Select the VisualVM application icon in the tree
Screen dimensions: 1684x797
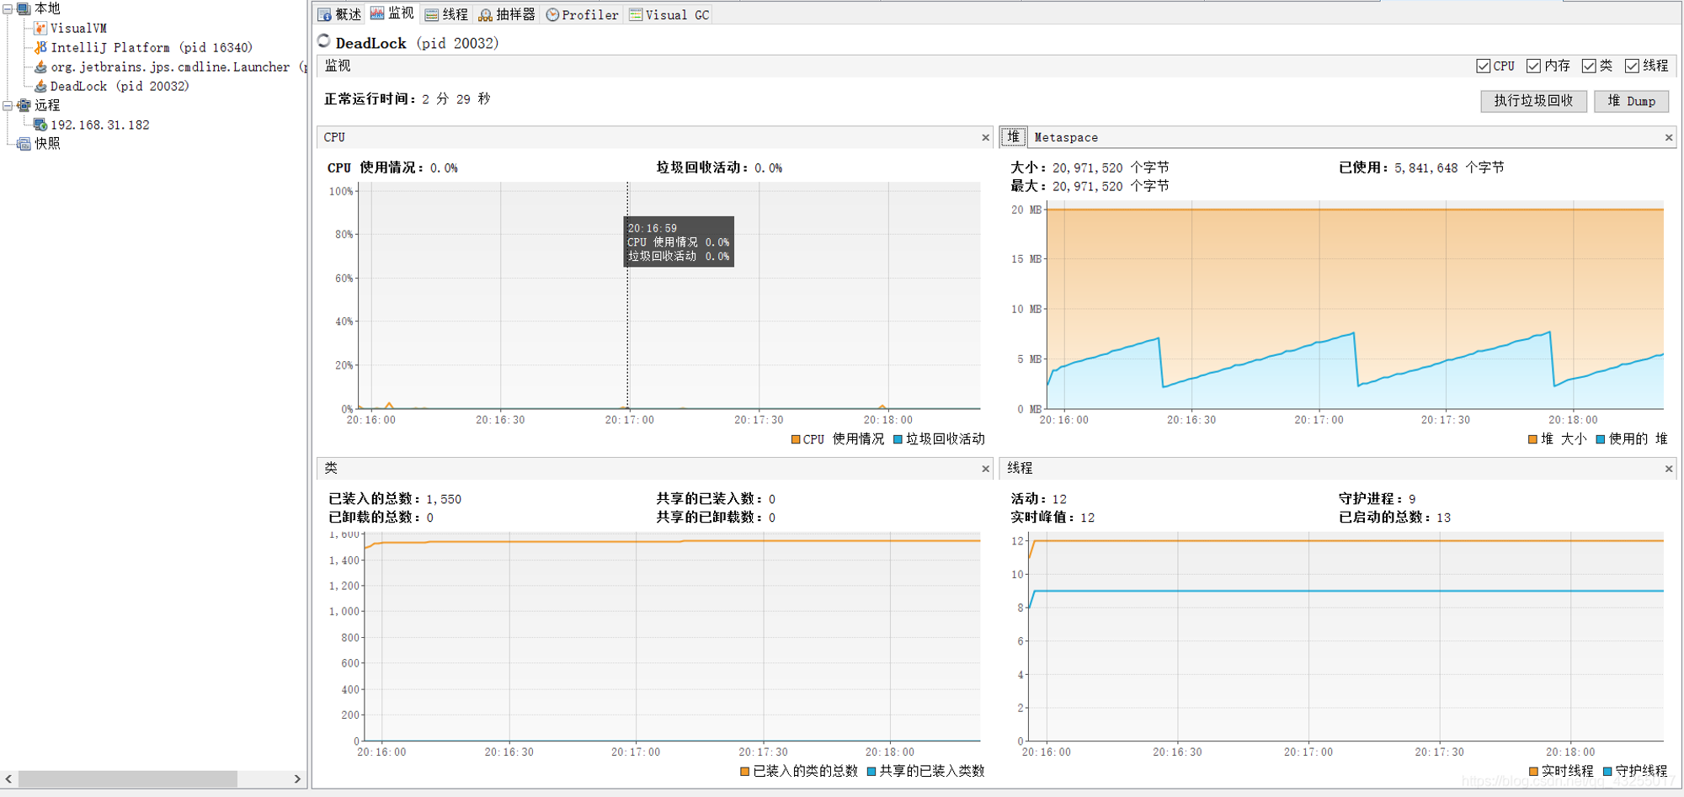[40, 28]
